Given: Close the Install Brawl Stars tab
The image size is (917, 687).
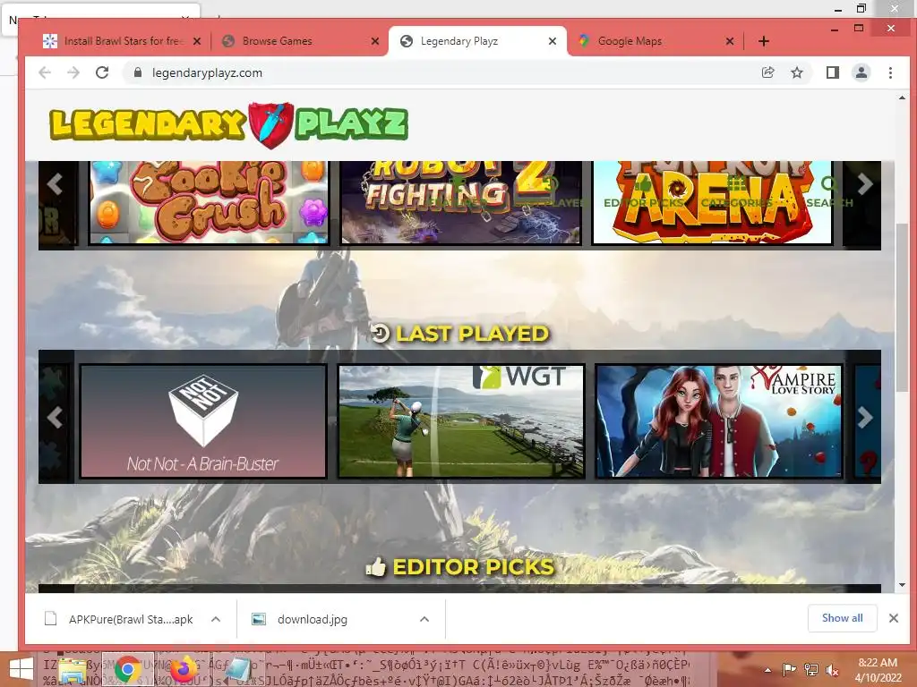Looking at the screenshot, I should pos(197,41).
